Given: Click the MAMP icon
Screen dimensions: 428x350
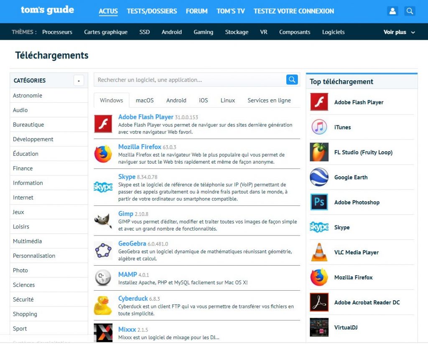Looking at the screenshot, I should tap(103, 278).
